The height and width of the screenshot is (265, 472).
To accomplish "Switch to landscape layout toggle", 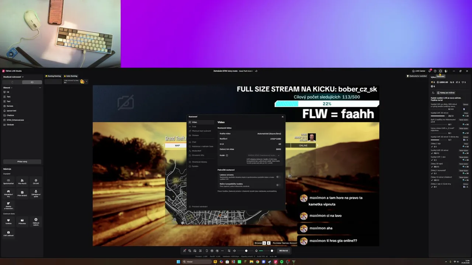I will [32, 82].
